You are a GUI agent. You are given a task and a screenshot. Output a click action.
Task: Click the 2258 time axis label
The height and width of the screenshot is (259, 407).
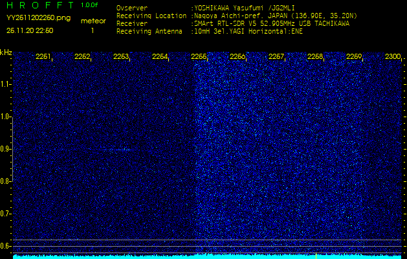click(x=315, y=56)
